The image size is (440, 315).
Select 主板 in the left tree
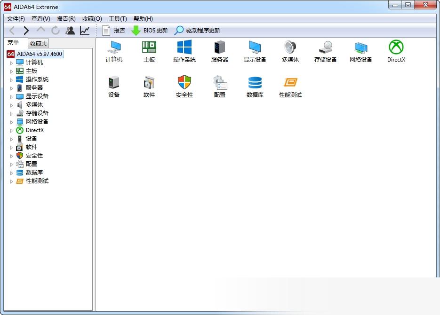point(32,71)
